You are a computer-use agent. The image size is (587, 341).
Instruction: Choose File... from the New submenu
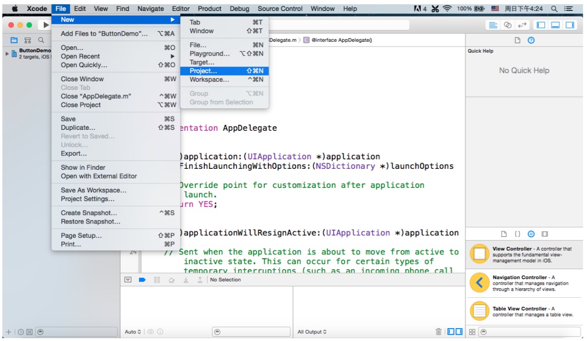pos(225,45)
